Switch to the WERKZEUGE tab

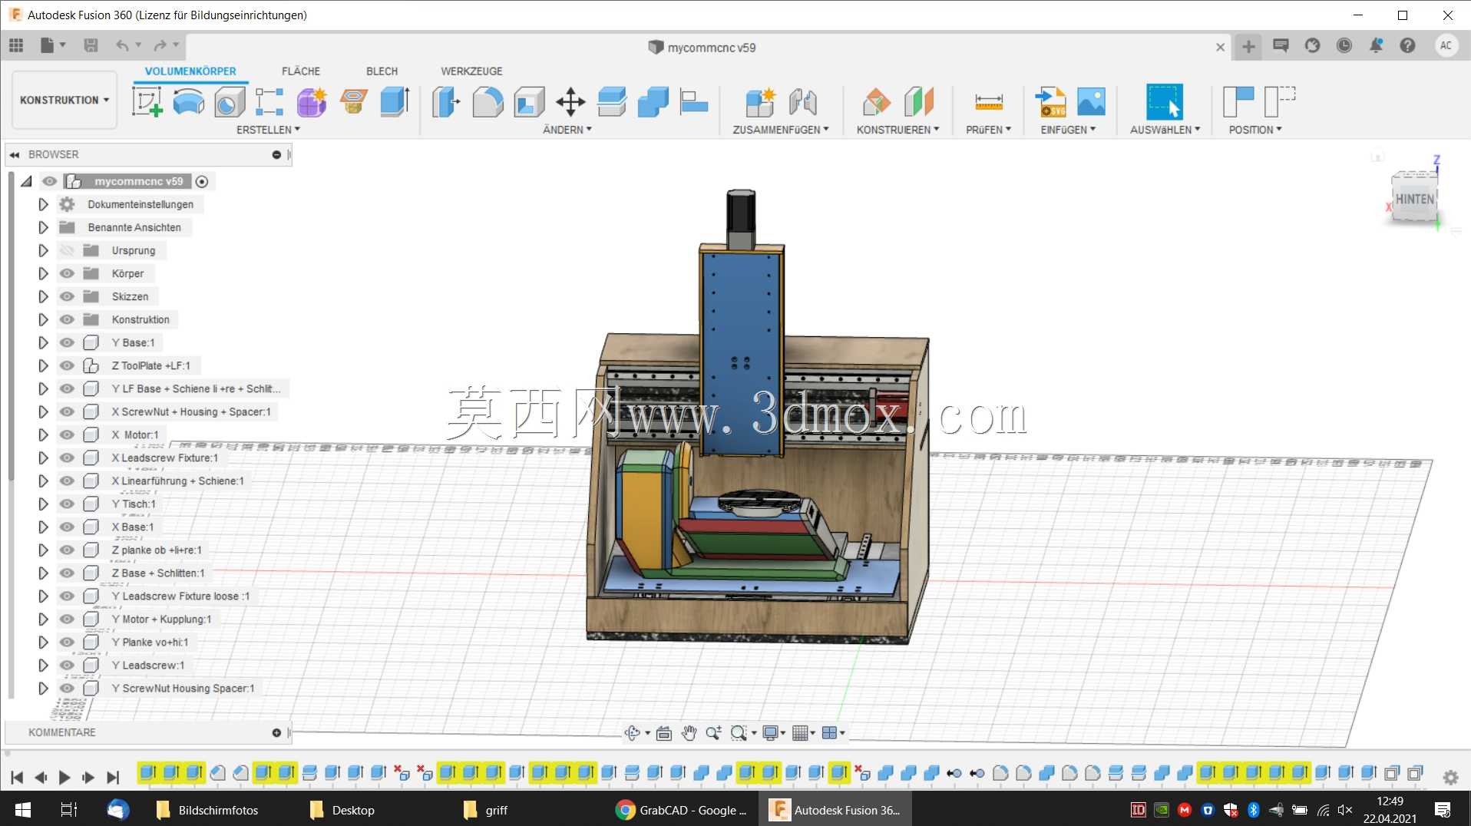click(x=471, y=71)
